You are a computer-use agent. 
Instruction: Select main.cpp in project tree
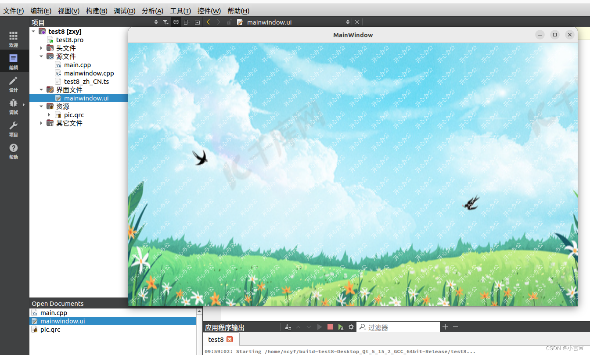click(77, 65)
